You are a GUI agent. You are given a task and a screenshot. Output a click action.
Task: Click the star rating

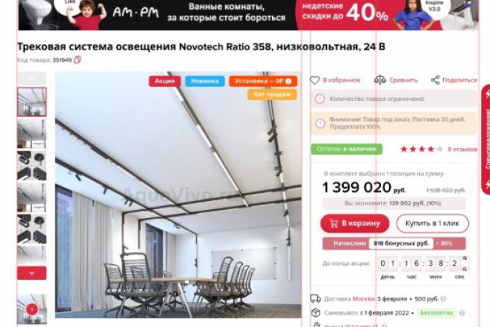422,149
